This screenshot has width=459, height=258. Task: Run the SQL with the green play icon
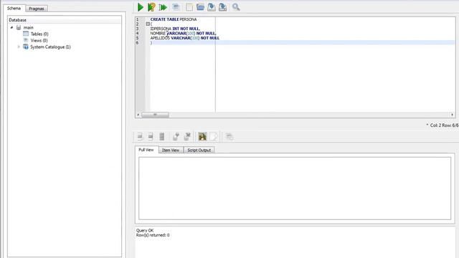[x=141, y=7]
